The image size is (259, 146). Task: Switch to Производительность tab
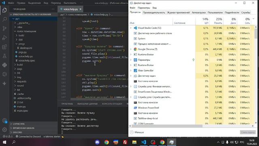coord(154,13)
